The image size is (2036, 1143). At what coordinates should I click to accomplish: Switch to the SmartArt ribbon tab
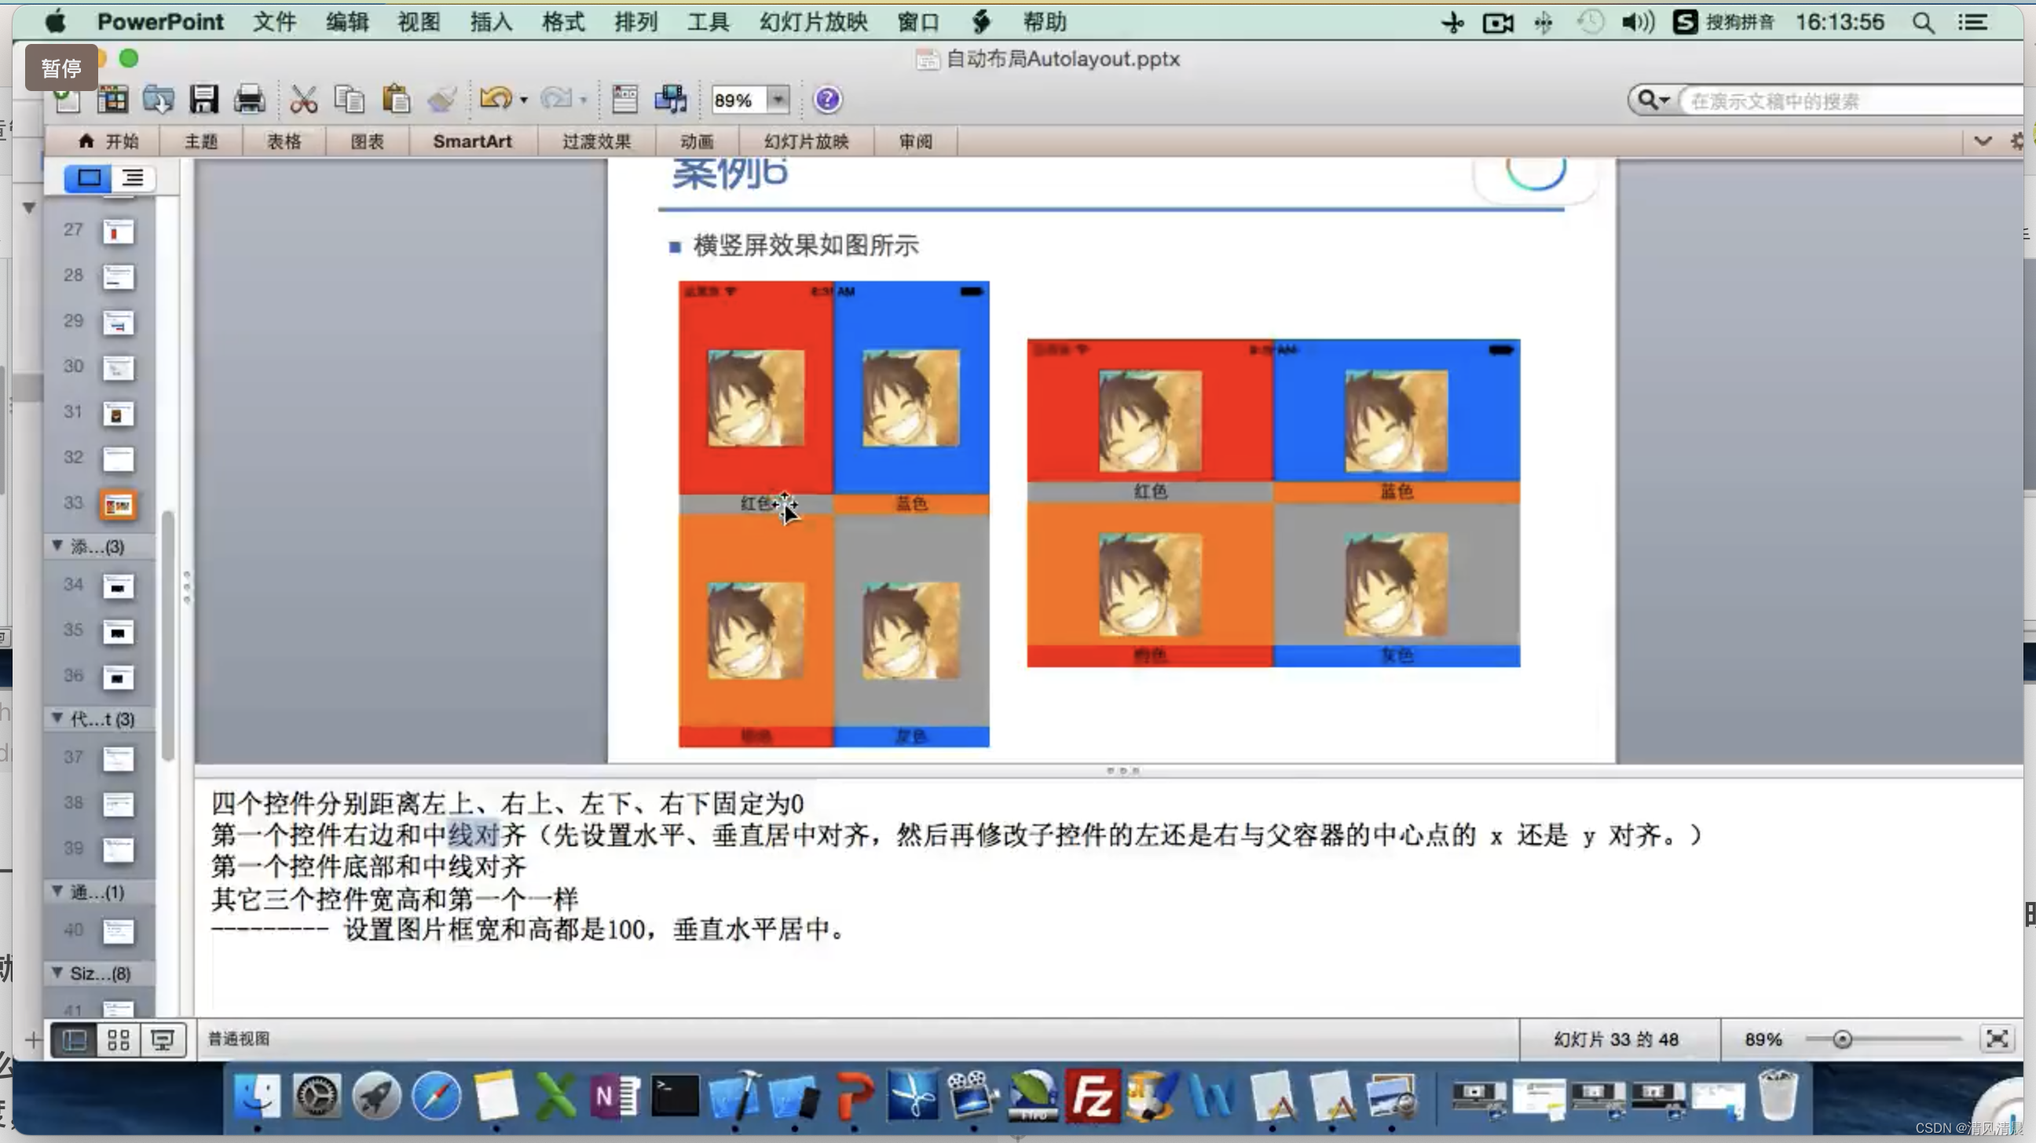coord(472,141)
